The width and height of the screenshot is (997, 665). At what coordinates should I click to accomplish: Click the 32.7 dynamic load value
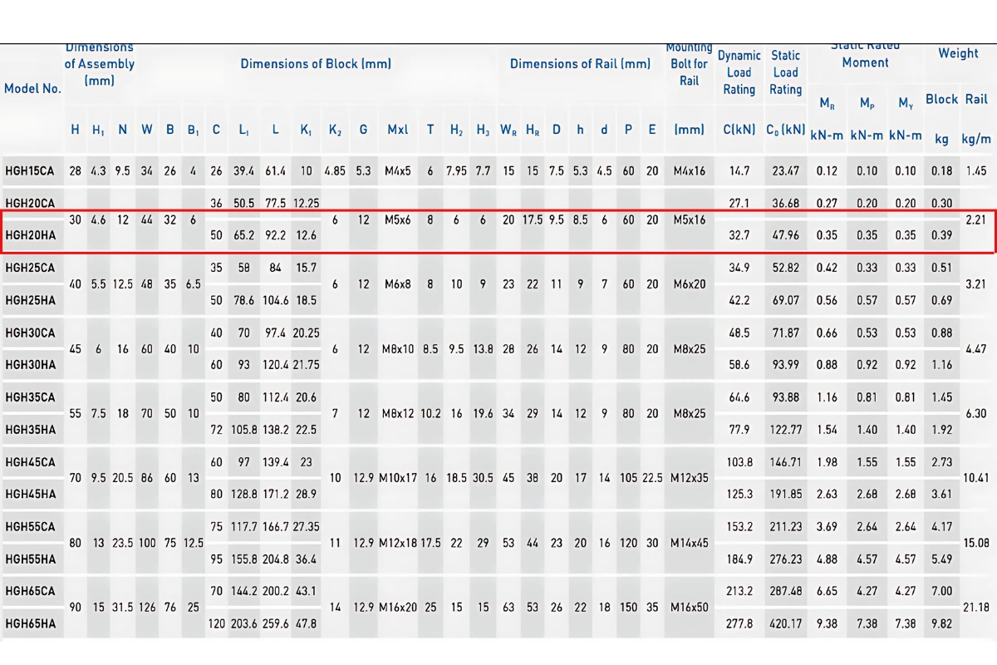[739, 235]
